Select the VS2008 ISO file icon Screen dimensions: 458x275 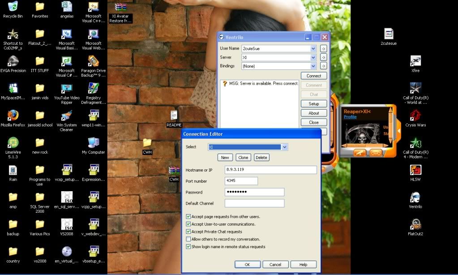coord(67,227)
